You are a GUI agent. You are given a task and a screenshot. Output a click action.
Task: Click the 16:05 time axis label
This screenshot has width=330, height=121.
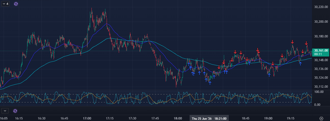(4, 118)
